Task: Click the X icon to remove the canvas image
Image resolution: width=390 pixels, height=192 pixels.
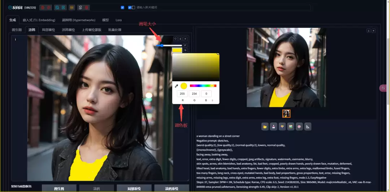Action: pos(185,39)
